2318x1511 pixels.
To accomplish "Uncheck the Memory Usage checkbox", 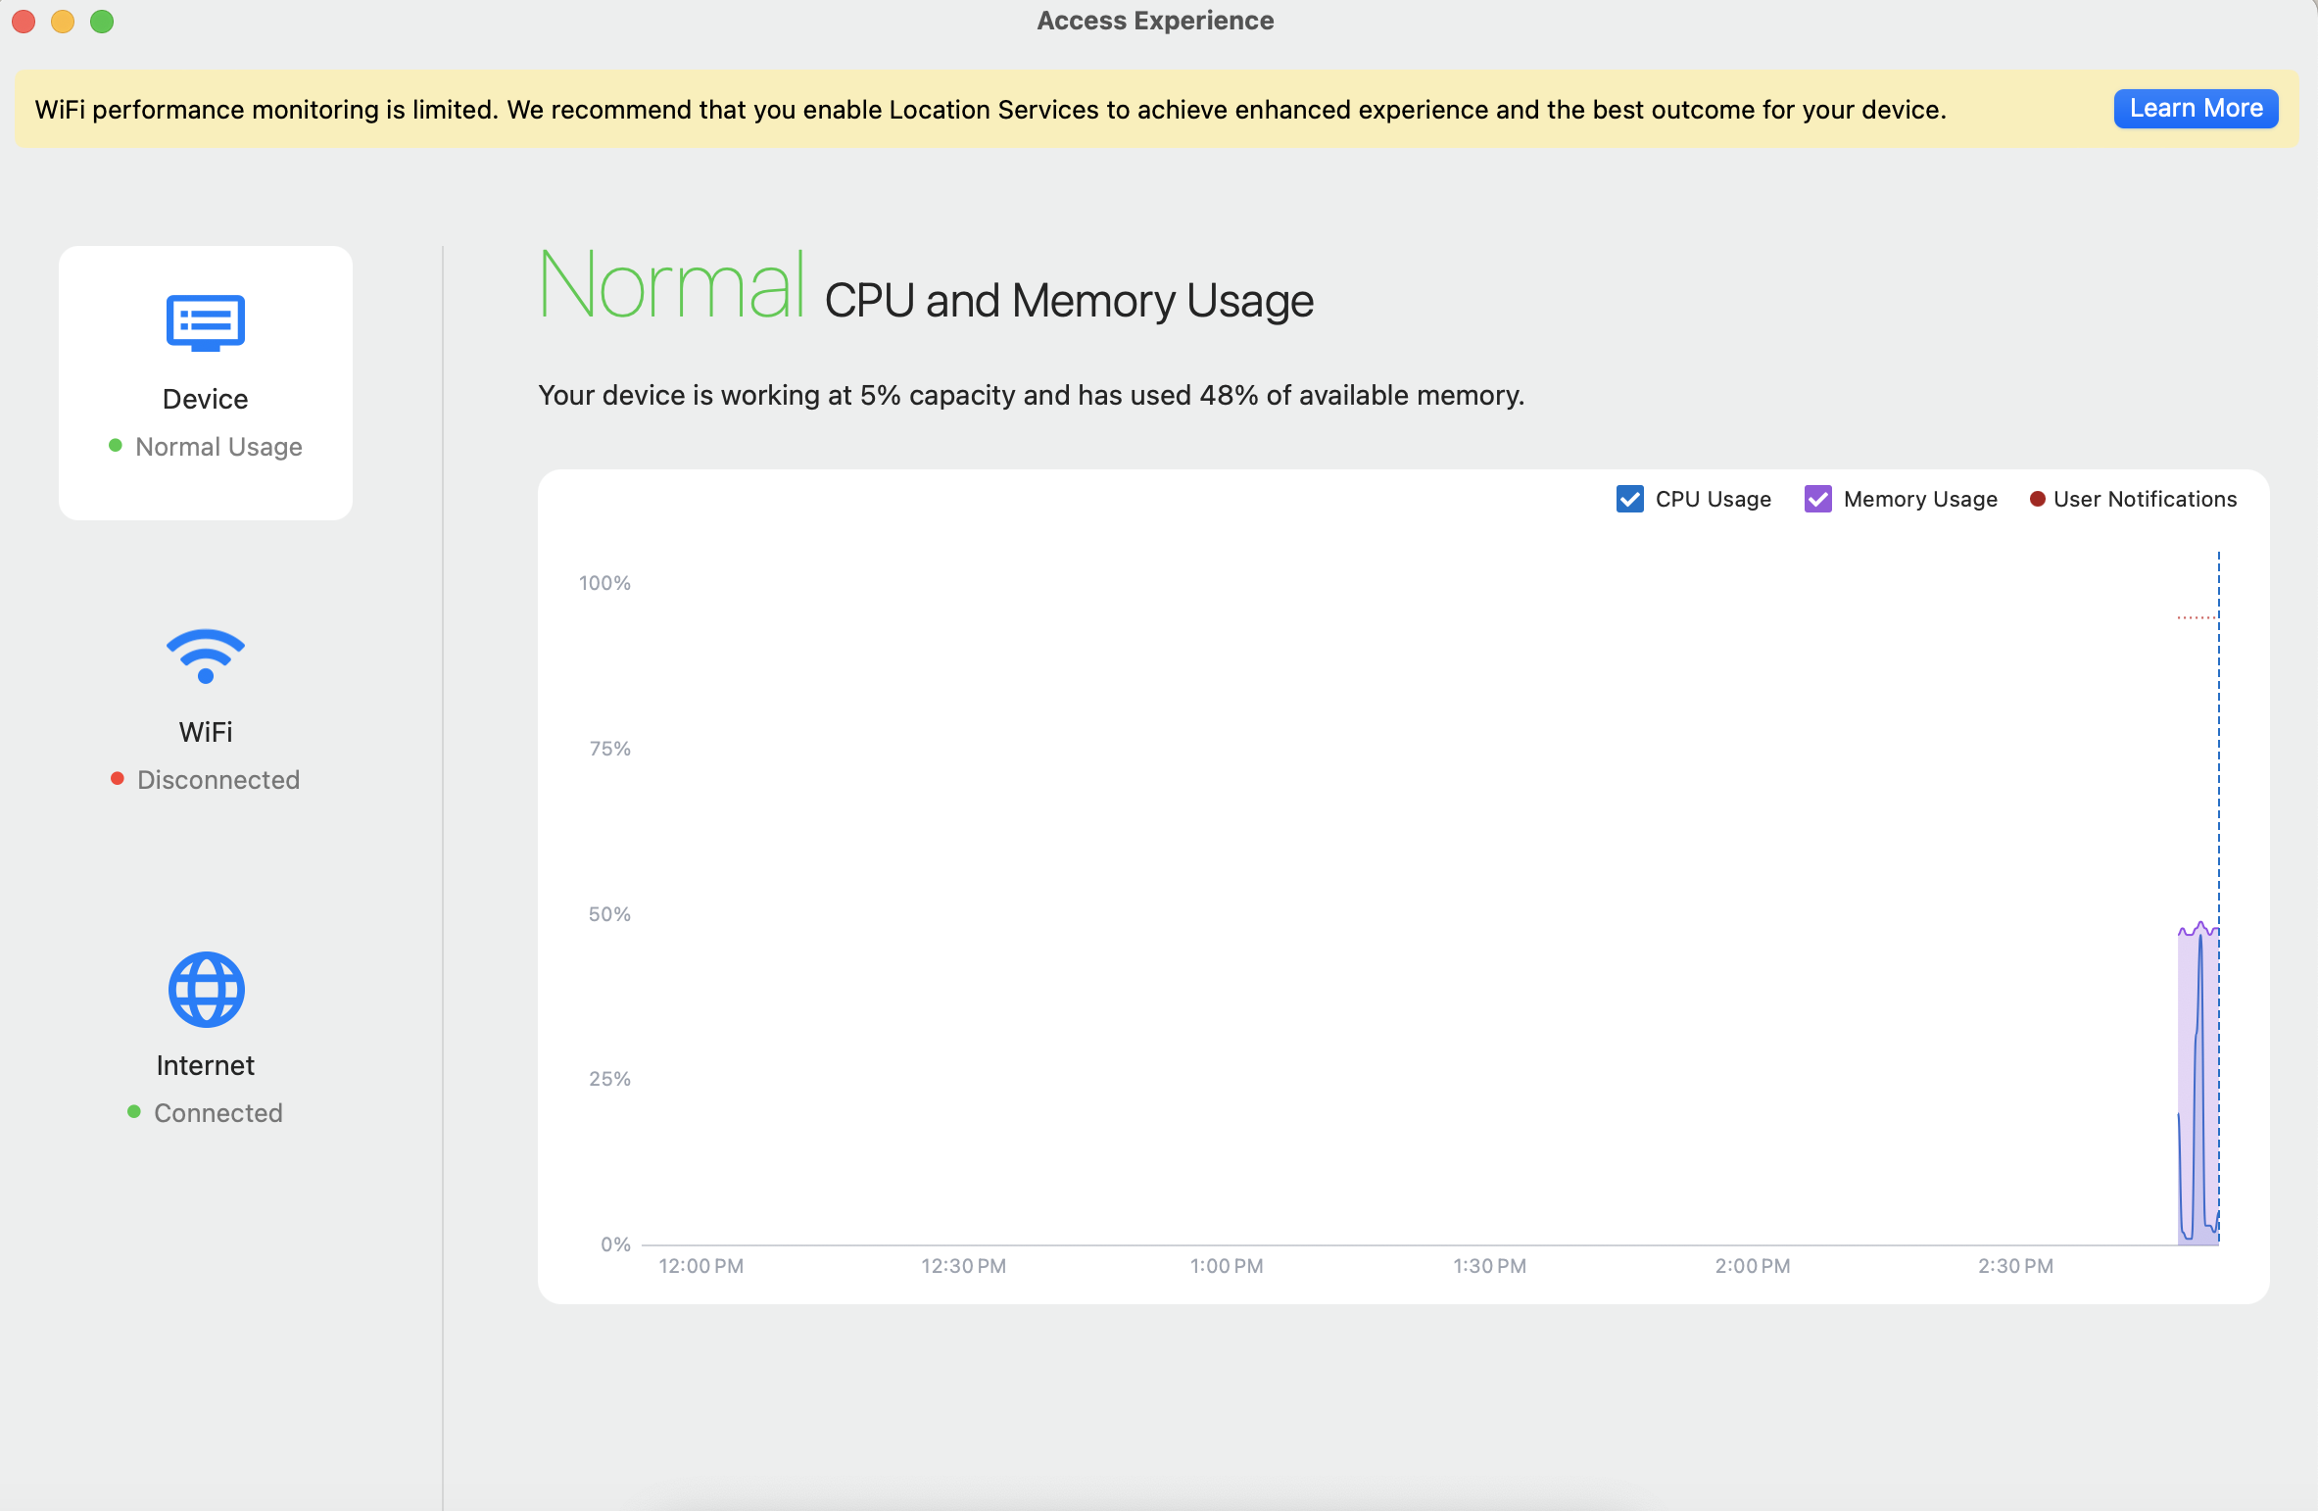I will click(x=1817, y=499).
